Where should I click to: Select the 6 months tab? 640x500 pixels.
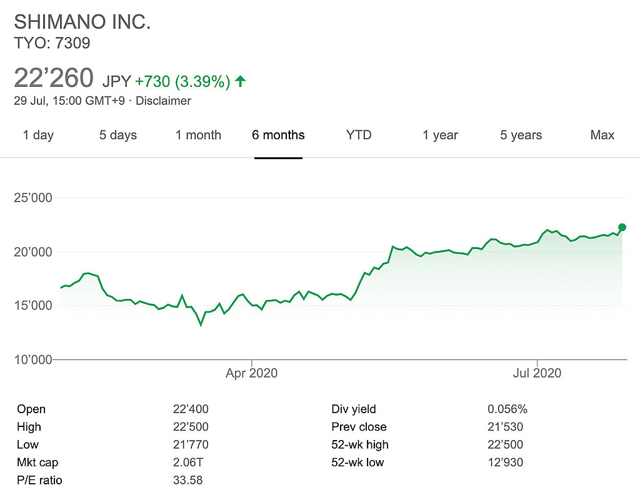pos(278,135)
